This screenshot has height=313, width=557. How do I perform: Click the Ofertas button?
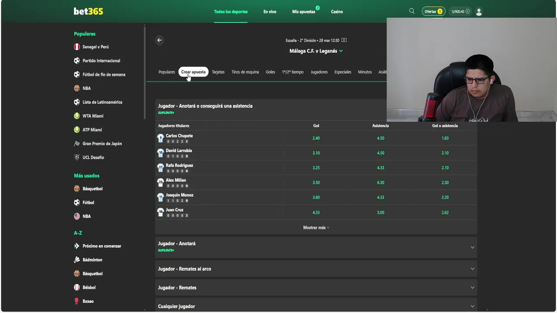(433, 12)
